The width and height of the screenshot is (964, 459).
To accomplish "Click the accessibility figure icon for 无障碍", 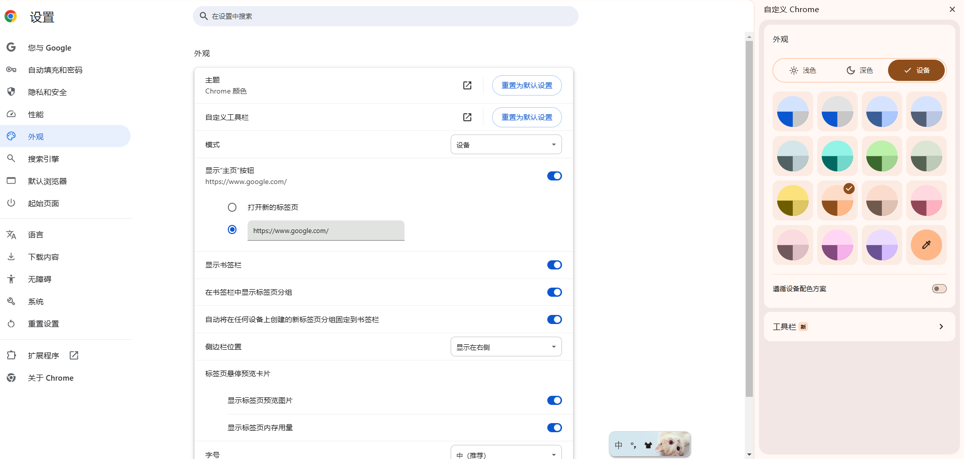I will pos(11,279).
